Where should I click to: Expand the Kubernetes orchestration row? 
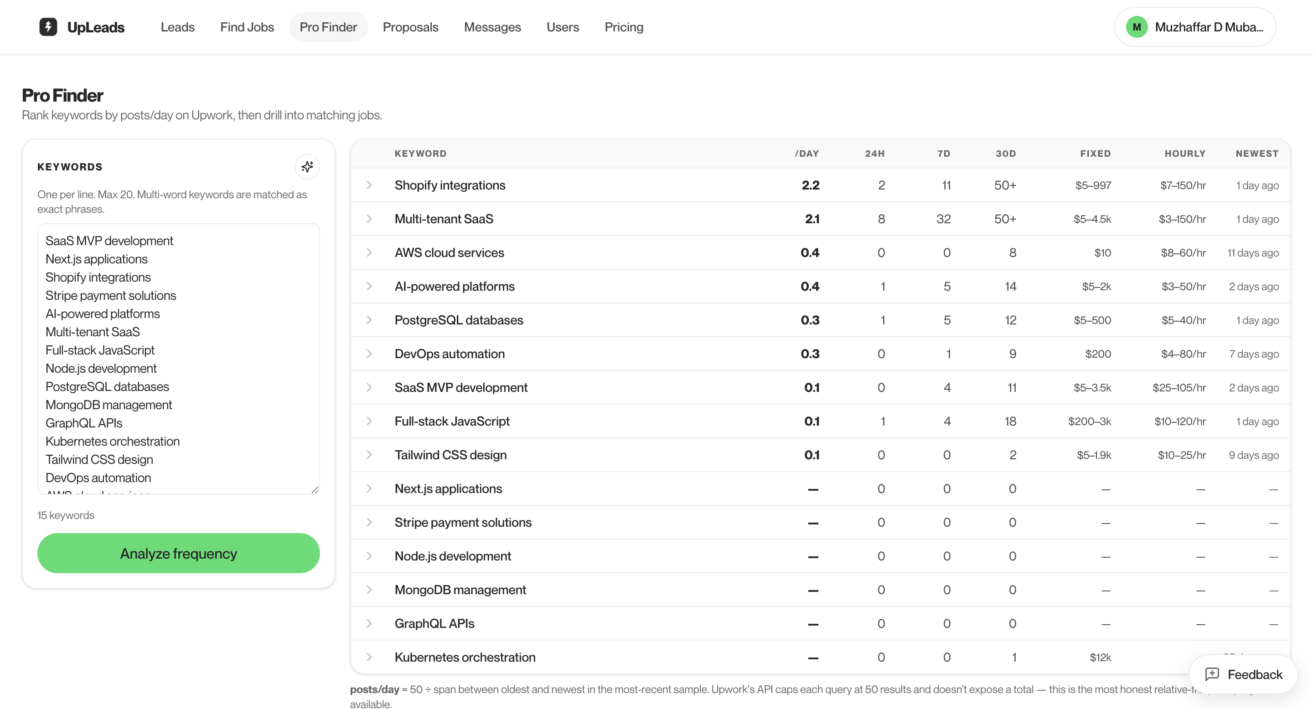tap(369, 657)
